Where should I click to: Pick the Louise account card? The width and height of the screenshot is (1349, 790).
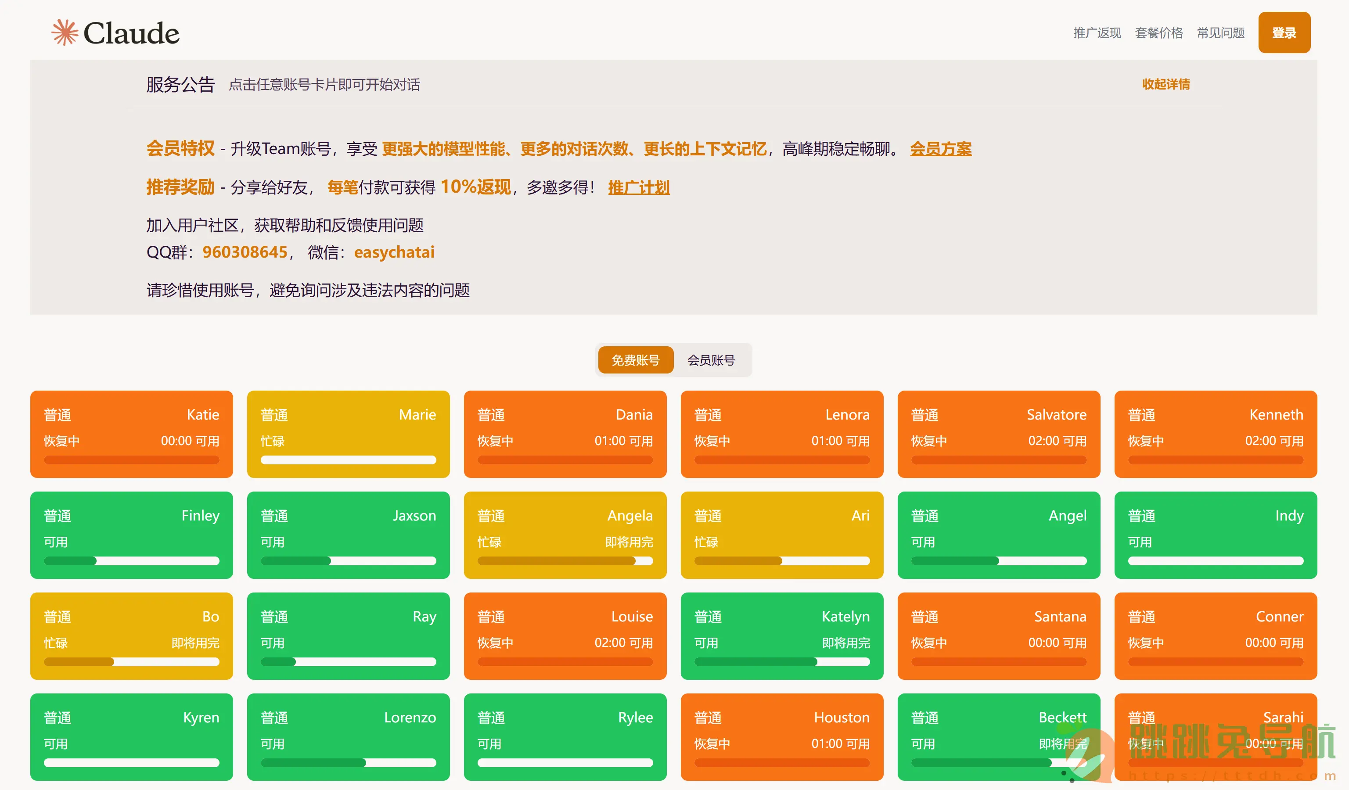565,636
